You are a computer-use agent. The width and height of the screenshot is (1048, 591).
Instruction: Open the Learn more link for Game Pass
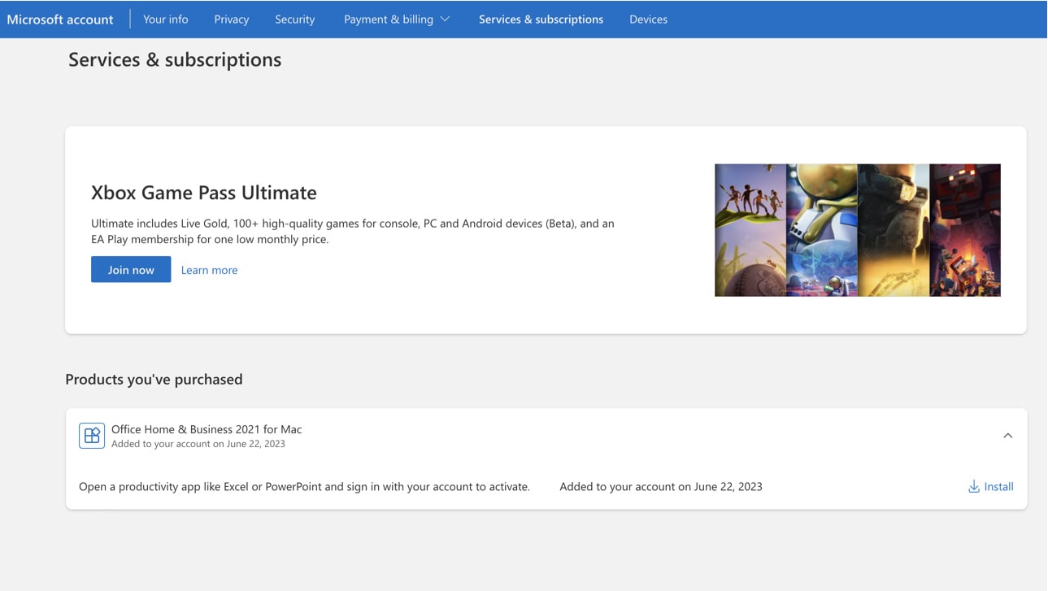[x=209, y=270]
